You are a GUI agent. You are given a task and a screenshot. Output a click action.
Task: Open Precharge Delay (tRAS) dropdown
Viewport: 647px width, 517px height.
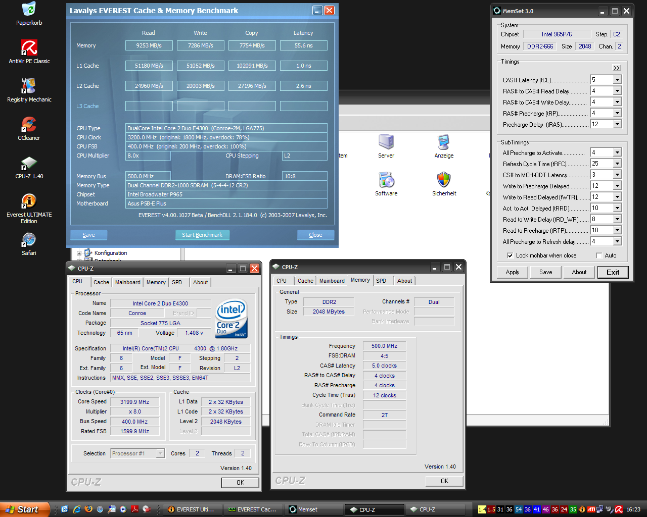[x=617, y=124]
